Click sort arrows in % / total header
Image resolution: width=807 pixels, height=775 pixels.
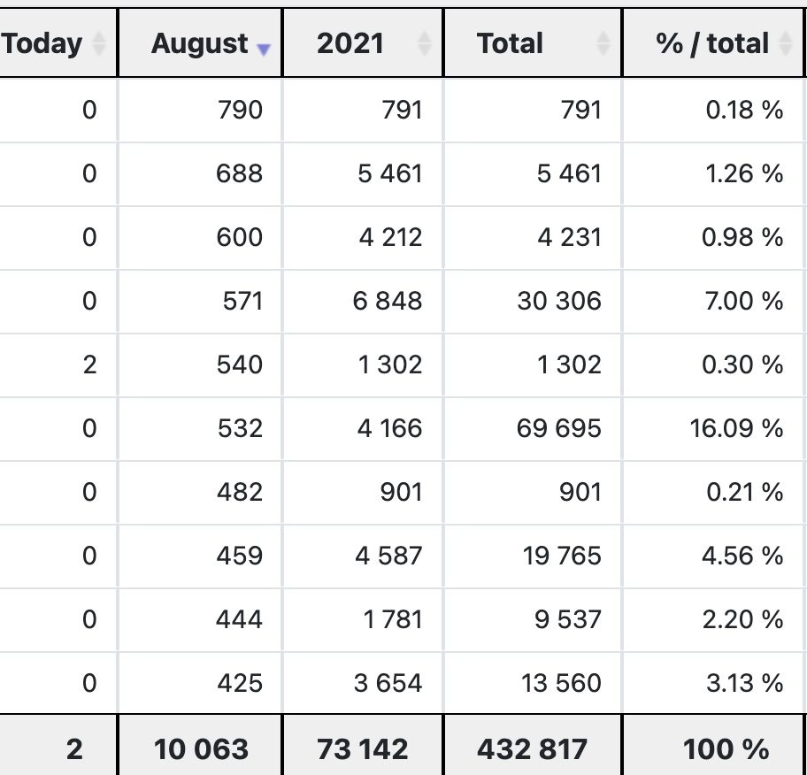[x=786, y=43]
